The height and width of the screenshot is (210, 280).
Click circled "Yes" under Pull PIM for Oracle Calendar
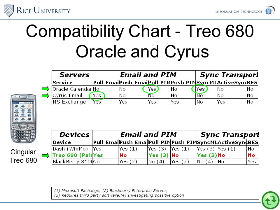click(x=152, y=89)
